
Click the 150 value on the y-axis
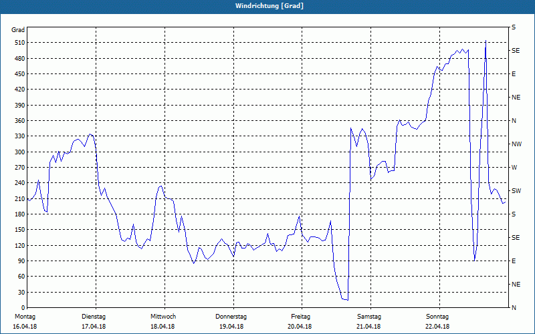[20, 230]
